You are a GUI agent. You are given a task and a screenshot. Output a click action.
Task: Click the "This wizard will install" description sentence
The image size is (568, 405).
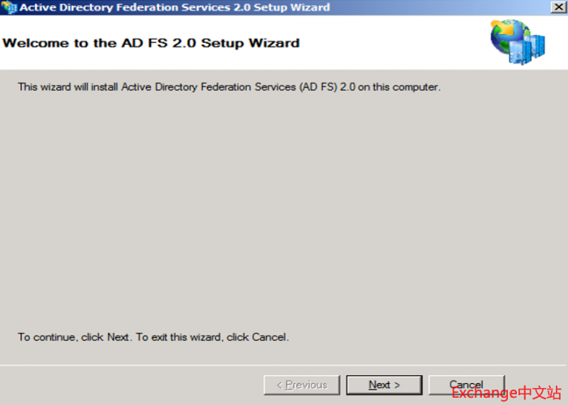[x=229, y=87]
